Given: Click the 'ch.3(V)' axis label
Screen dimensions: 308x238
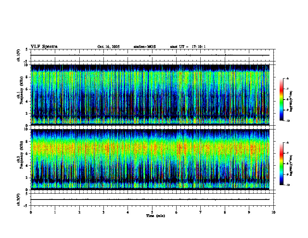Looking at the screenshot, I should click(x=19, y=199).
